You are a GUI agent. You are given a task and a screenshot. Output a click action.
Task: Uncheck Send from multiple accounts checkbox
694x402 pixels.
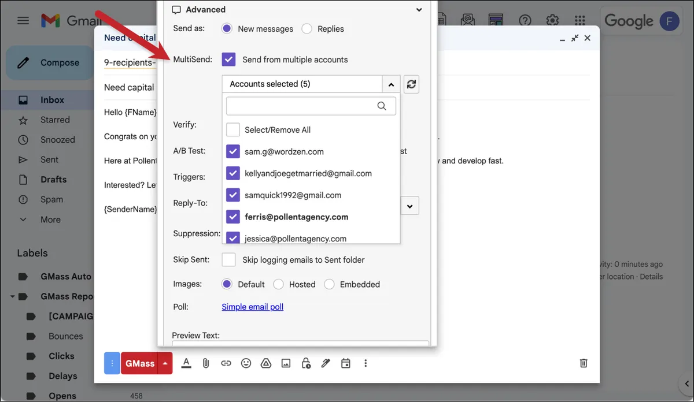pyautogui.click(x=229, y=59)
